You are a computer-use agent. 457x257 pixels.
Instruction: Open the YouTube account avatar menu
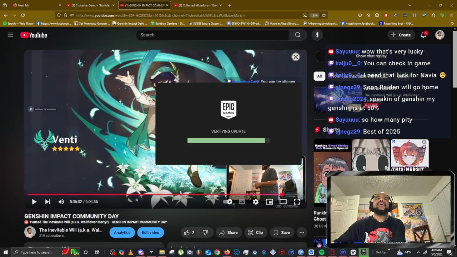pos(440,35)
